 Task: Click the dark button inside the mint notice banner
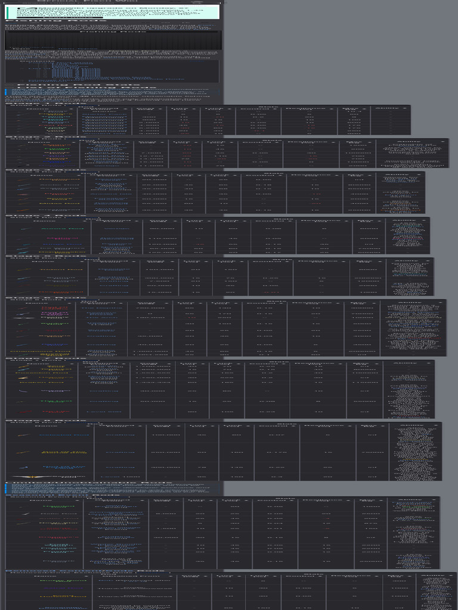[x=60, y=17]
